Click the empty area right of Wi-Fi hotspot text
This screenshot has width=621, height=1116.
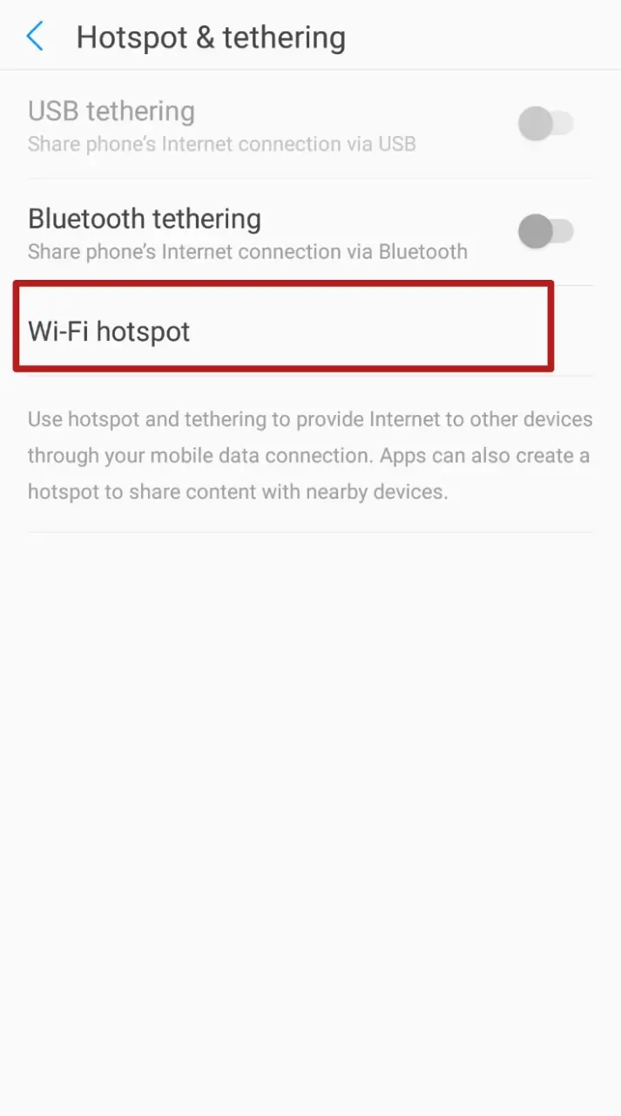pos(370,331)
